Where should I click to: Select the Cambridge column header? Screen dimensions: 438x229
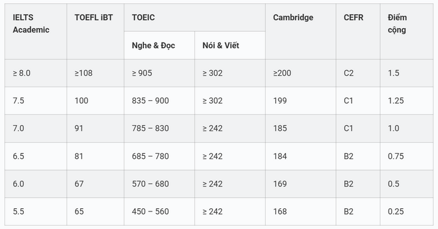300,31
